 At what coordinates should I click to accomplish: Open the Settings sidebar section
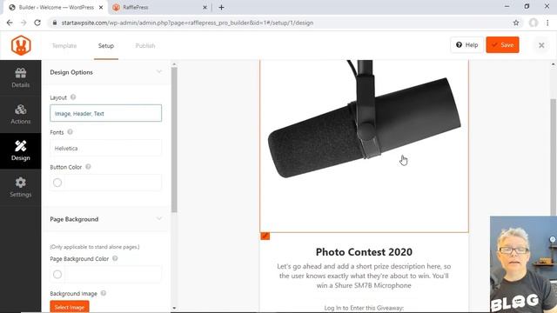point(21,188)
